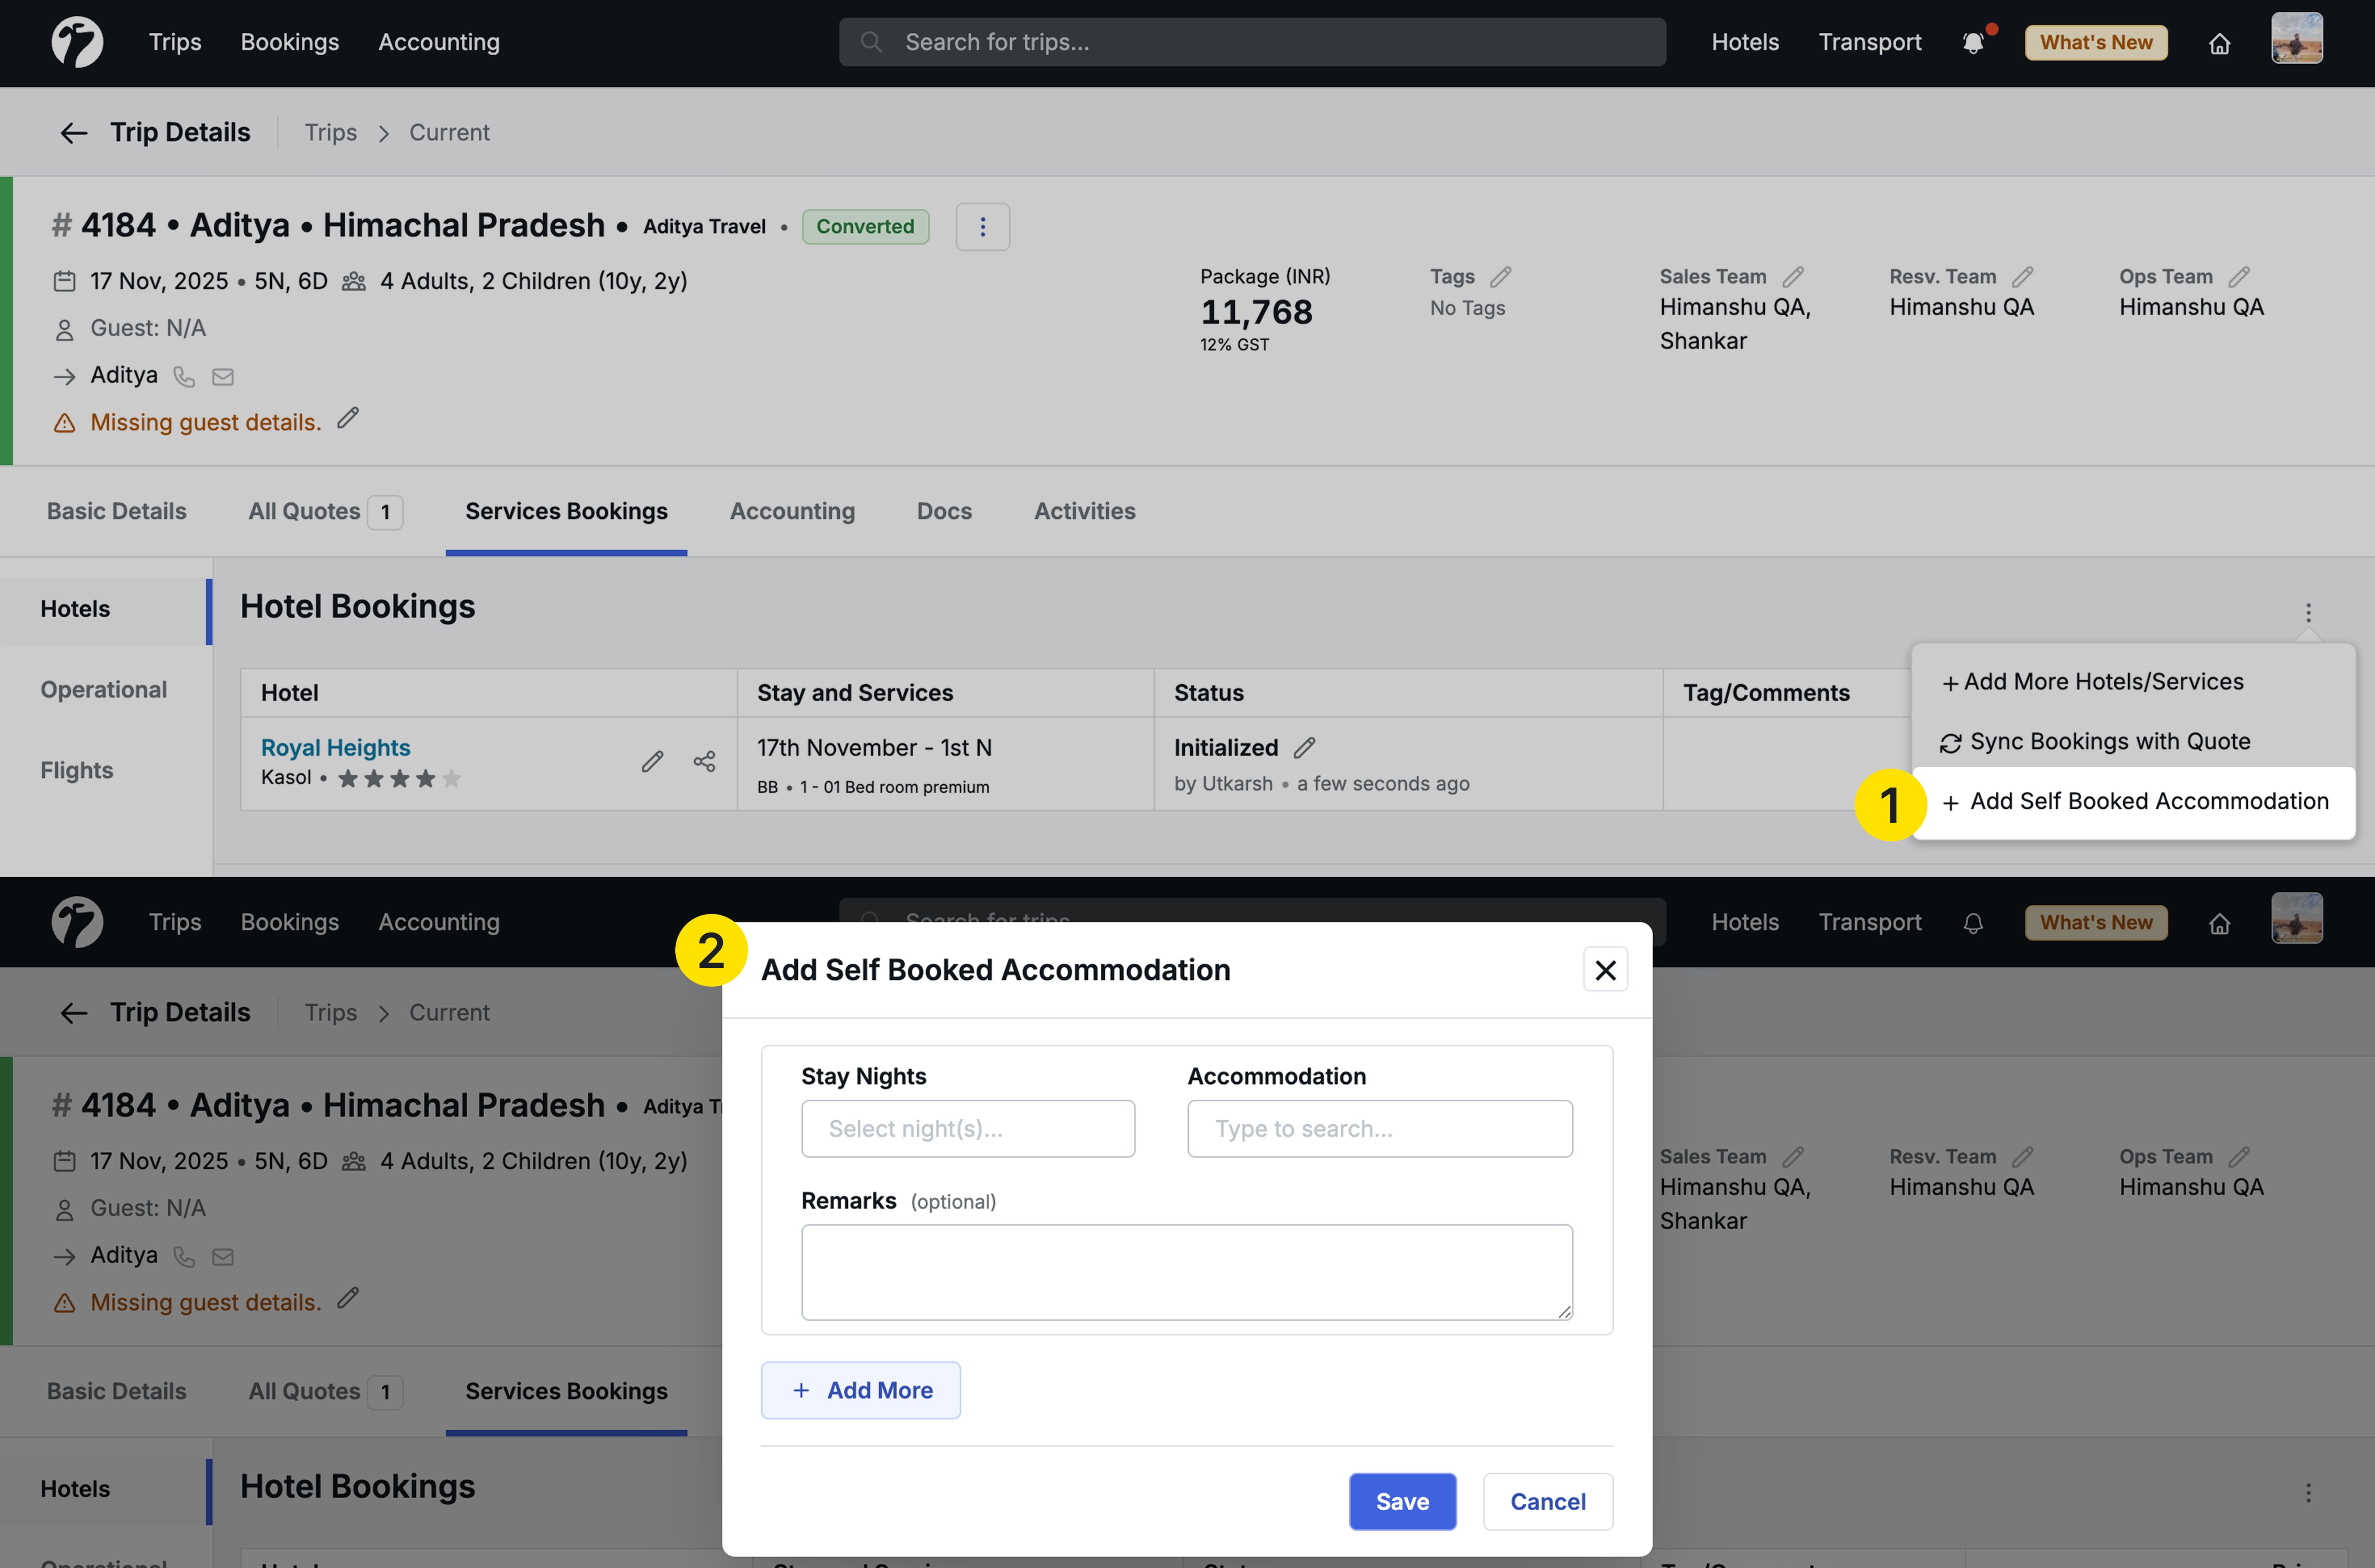
Task: Save the self booked accommodation
Action: pyautogui.click(x=1402, y=1501)
